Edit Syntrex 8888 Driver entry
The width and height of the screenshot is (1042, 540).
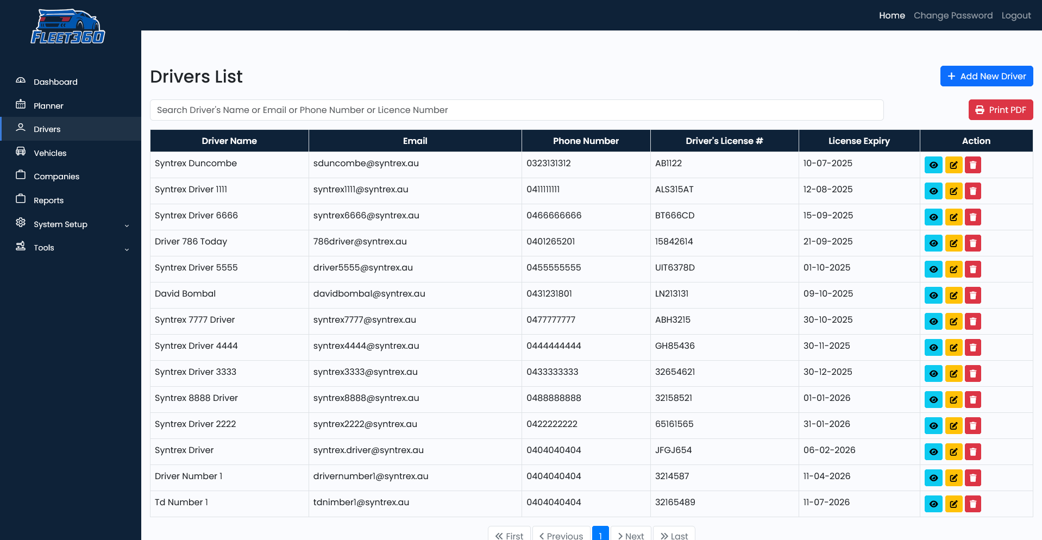pos(953,400)
